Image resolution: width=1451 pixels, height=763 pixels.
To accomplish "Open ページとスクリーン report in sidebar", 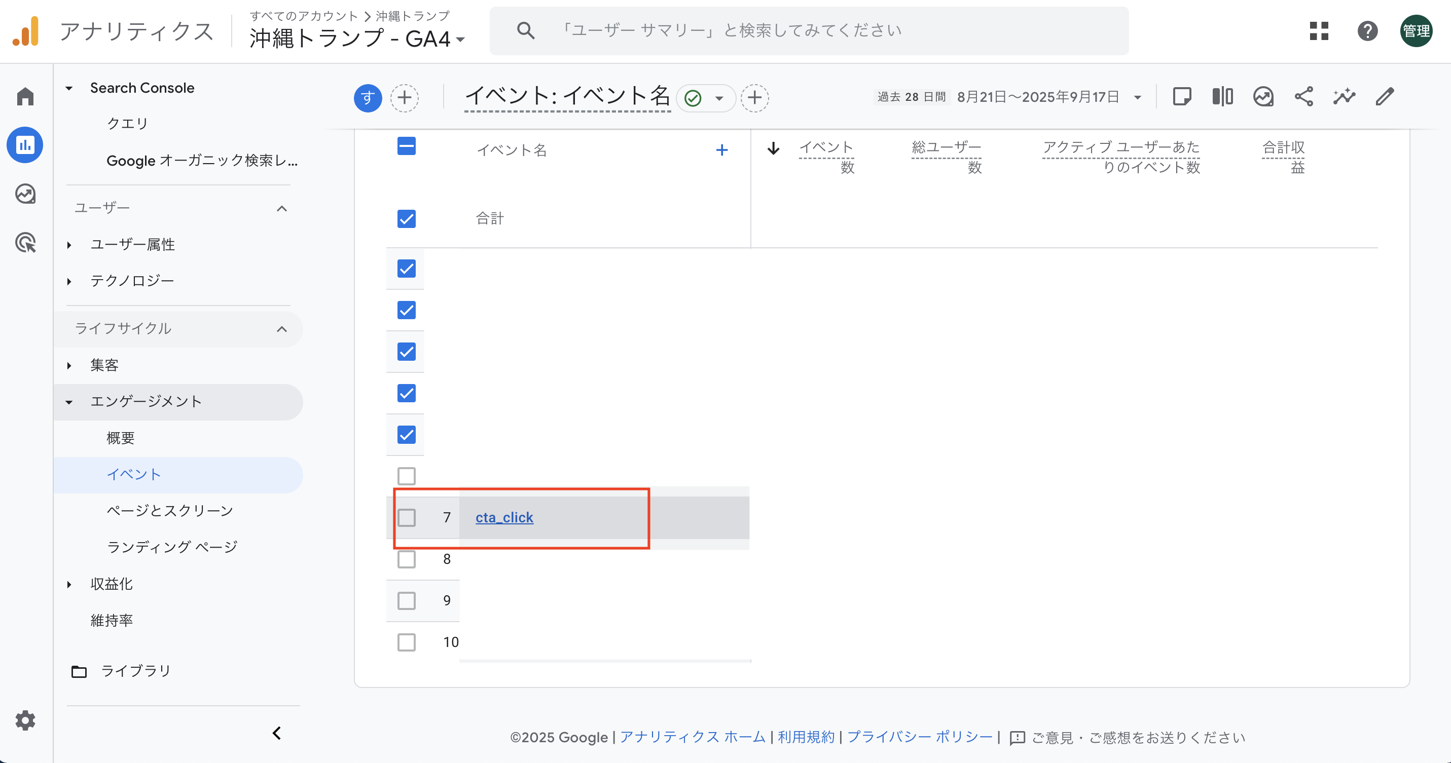I will tap(169, 510).
